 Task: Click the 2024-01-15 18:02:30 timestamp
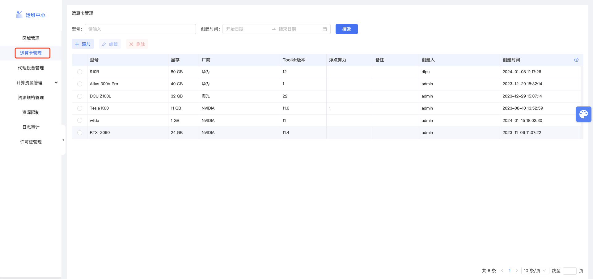(x=522, y=121)
